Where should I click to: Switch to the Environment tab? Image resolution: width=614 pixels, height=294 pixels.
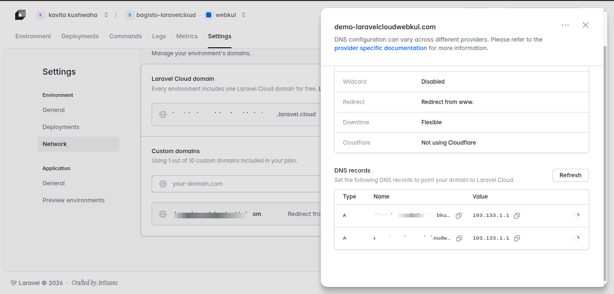[x=33, y=36]
